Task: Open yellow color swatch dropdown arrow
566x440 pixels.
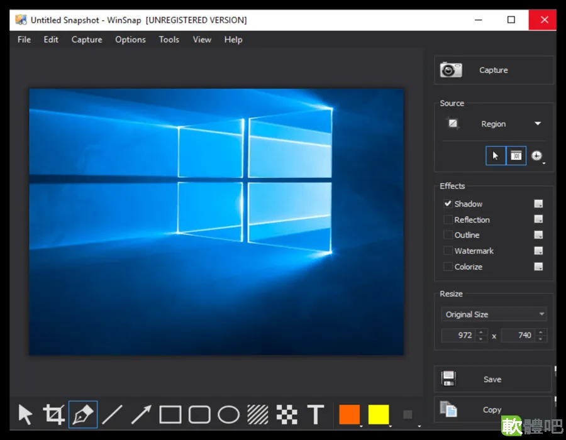Action: pyautogui.click(x=390, y=426)
